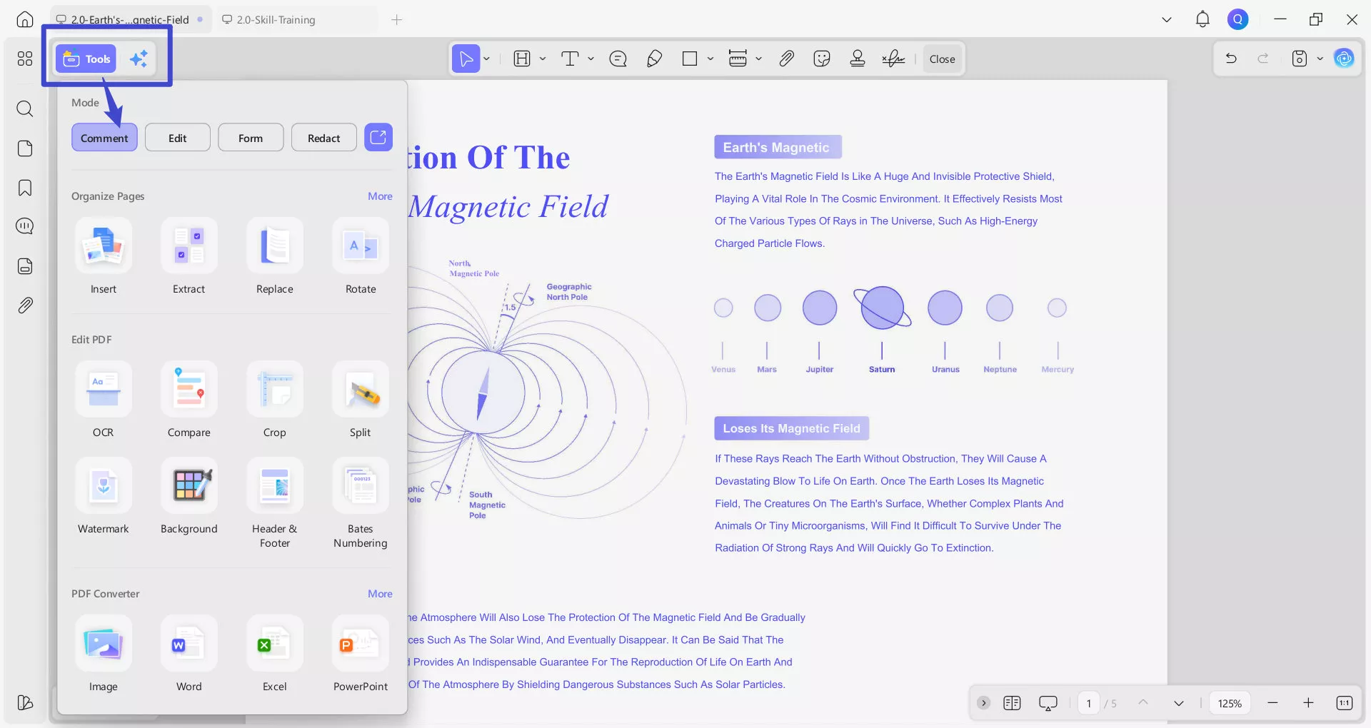Image resolution: width=1371 pixels, height=728 pixels.
Task: Click More in Organize Pages
Action: 380,196
